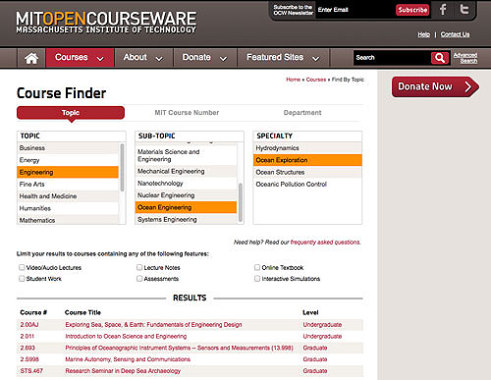Switch to the Department tab
Viewport: 491px width, 380px height.
[x=302, y=113]
